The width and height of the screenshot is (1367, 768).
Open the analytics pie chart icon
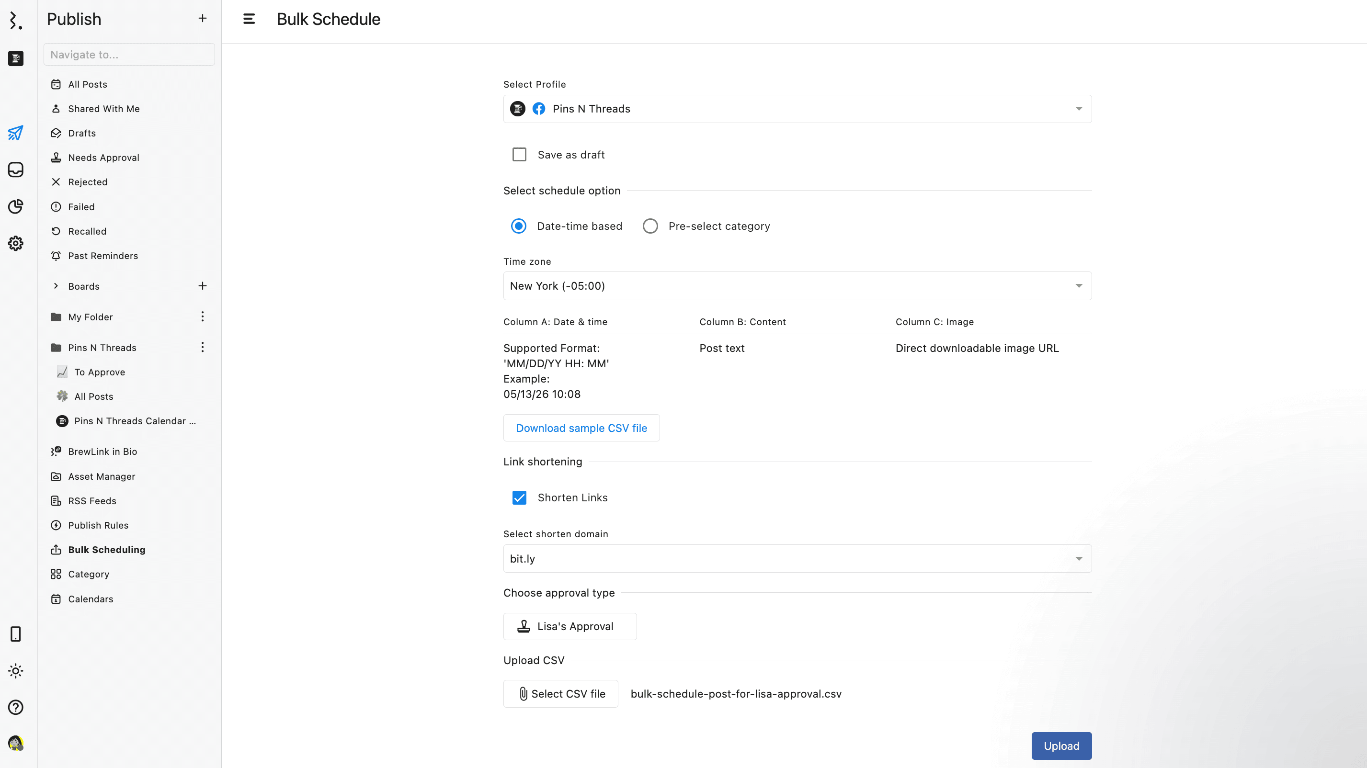point(15,206)
